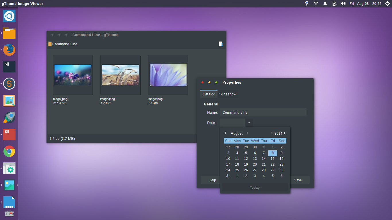Go to previous month before August
The height and width of the screenshot is (220, 392).
point(225,133)
